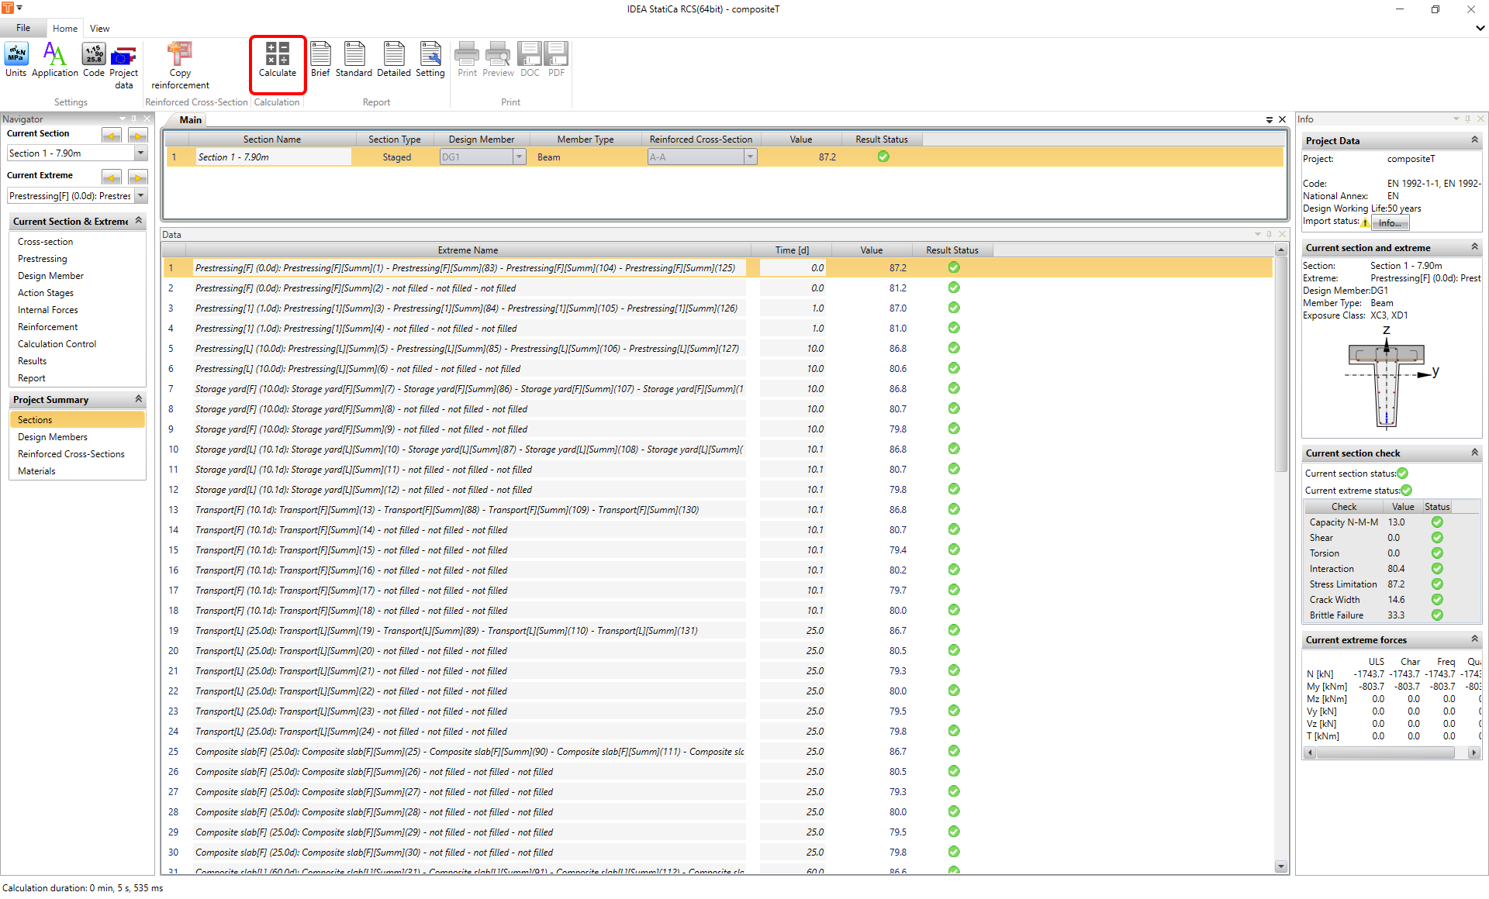1489x899 pixels.
Task: Open Current Section dropdown
Action: pos(141,153)
